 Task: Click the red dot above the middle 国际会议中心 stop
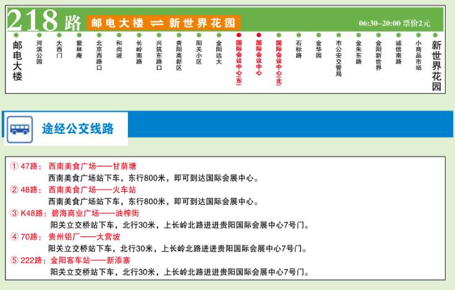259,35
